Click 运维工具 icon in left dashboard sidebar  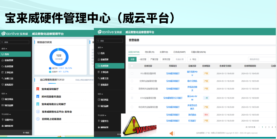pyautogui.click(x=3, y=79)
